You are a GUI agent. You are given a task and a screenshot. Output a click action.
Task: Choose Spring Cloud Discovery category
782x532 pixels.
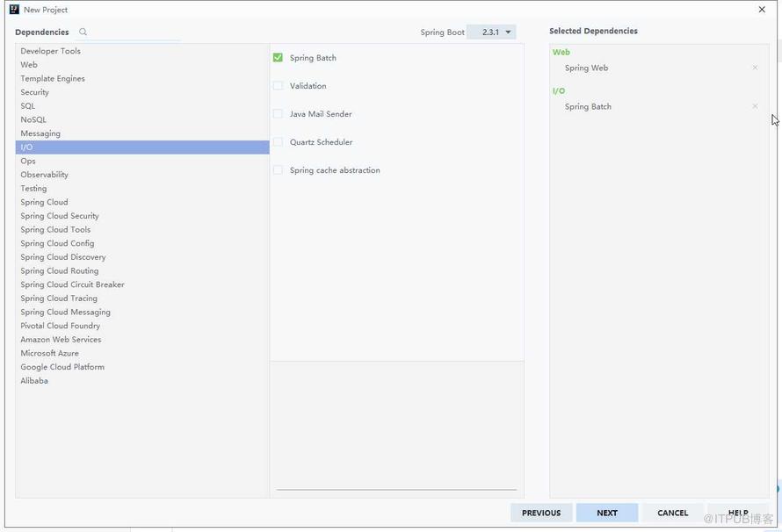click(x=142, y=257)
